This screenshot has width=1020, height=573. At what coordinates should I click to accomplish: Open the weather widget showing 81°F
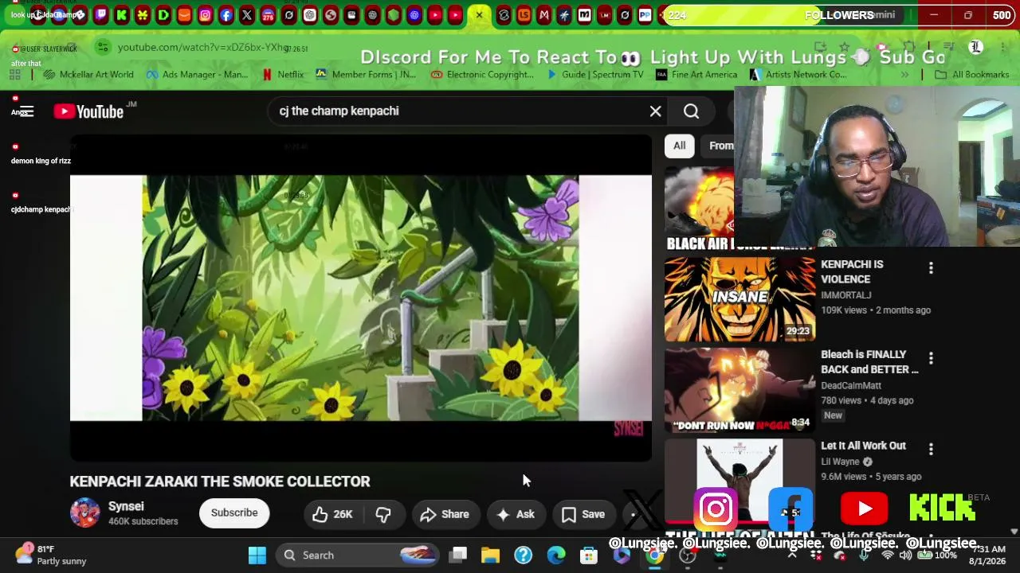tap(51, 555)
